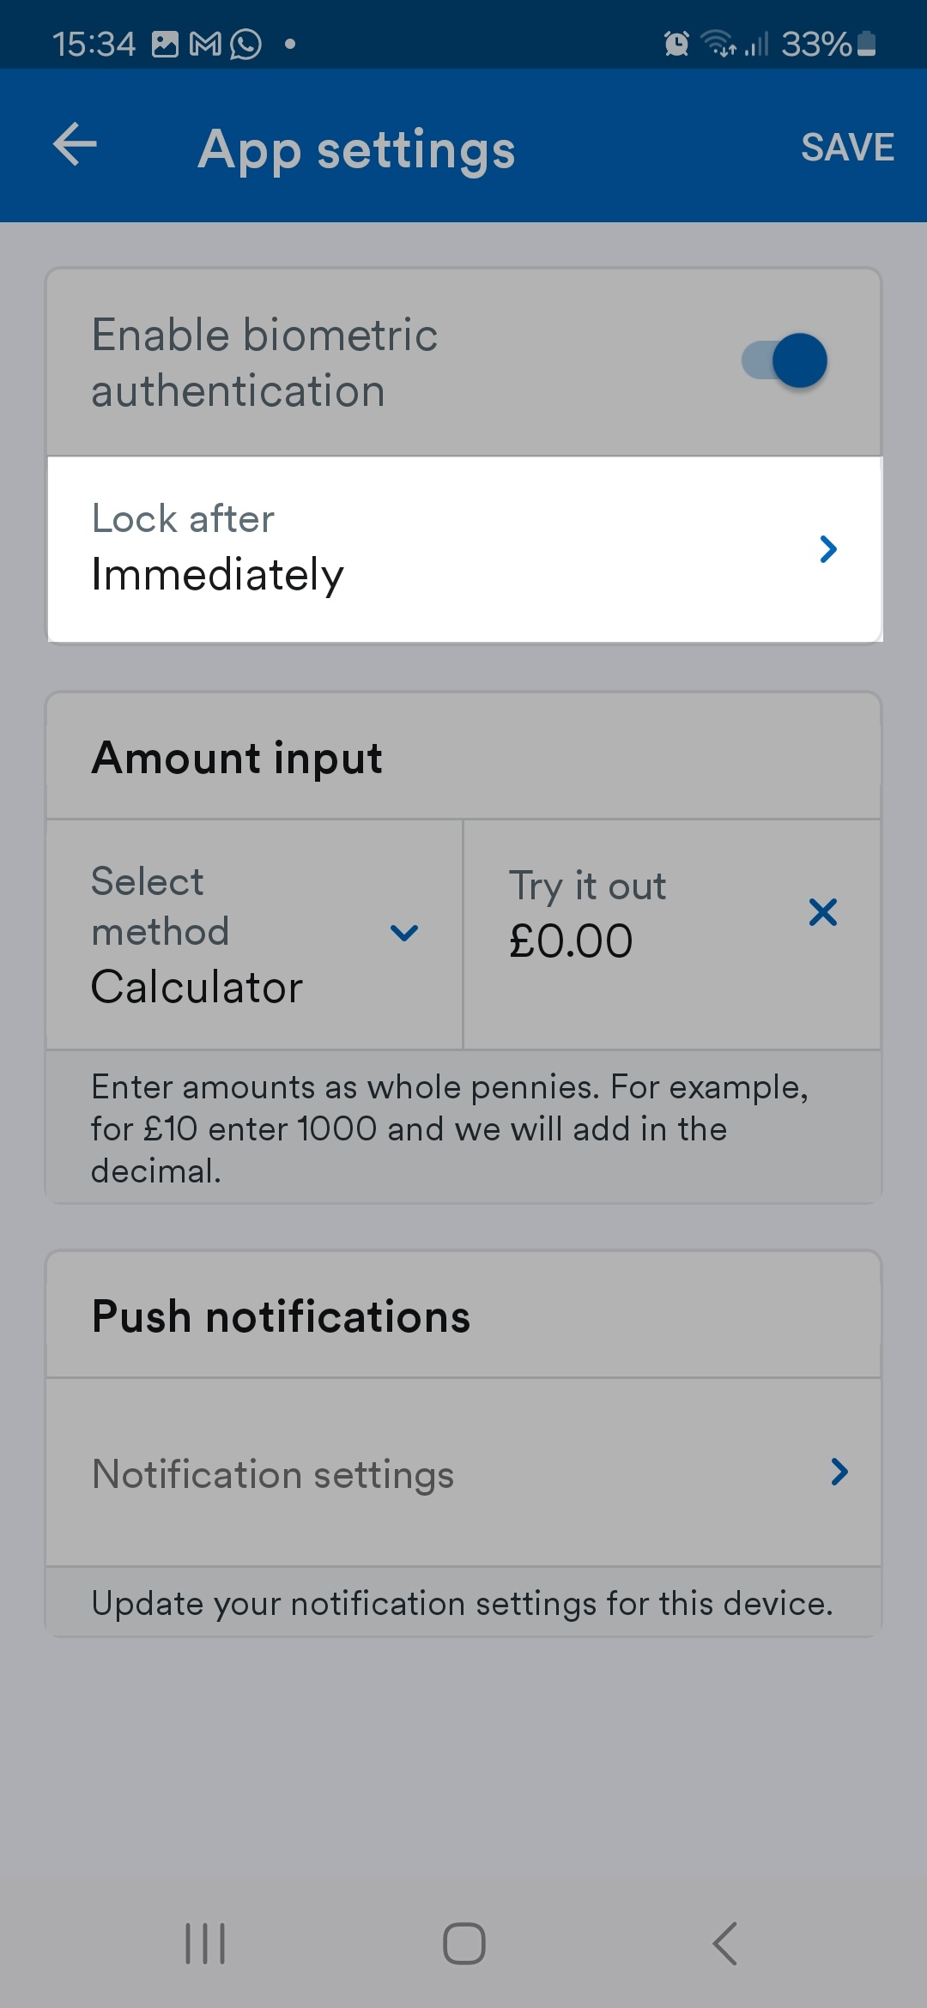Tap the Gmail notification icon

pyautogui.click(x=205, y=44)
